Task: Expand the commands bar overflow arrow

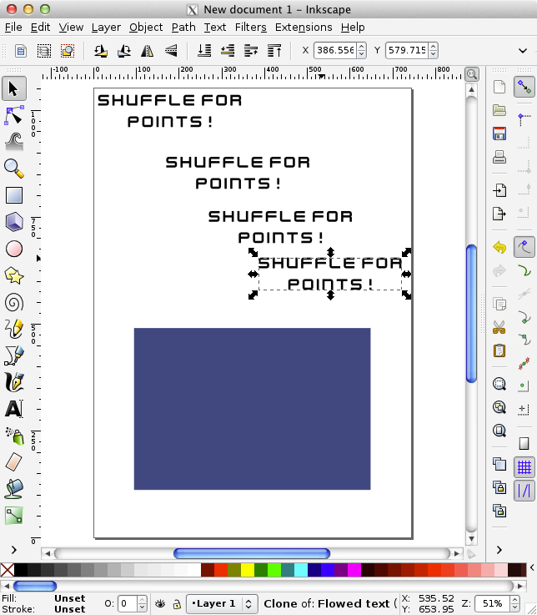Action: point(499,549)
